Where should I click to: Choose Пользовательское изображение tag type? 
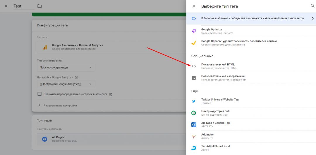251,78
